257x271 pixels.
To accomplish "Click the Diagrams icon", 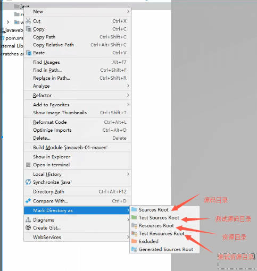I will tap(28, 220).
